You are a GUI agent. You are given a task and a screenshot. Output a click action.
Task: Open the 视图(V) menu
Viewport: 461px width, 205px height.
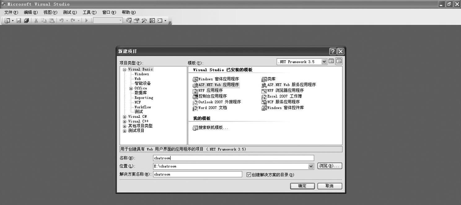(x=50, y=12)
